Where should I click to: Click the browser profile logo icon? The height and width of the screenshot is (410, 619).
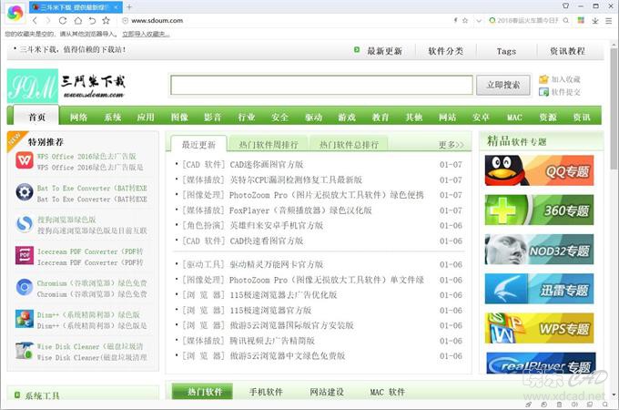(x=15, y=13)
